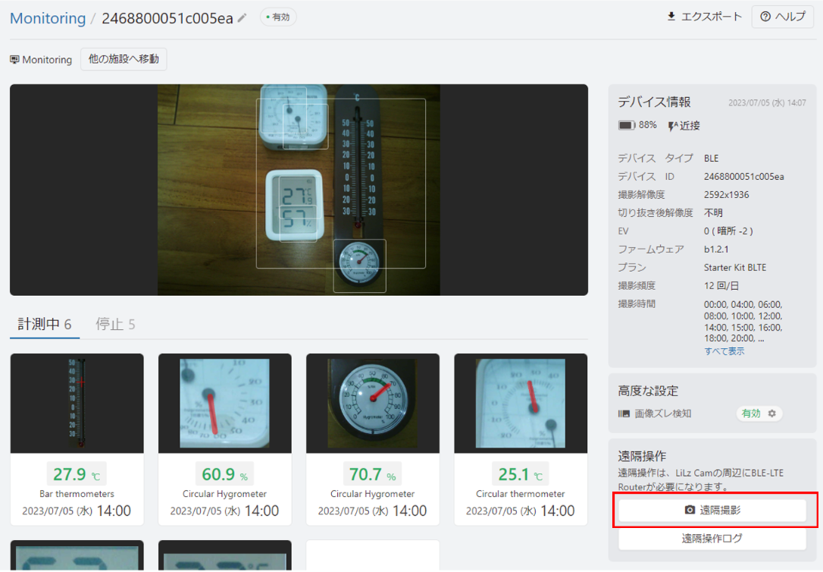Image resolution: width=823 pixels, height=572 pixels.
Task: Switch to the 停止 5 tab
Action: (115, 324)
